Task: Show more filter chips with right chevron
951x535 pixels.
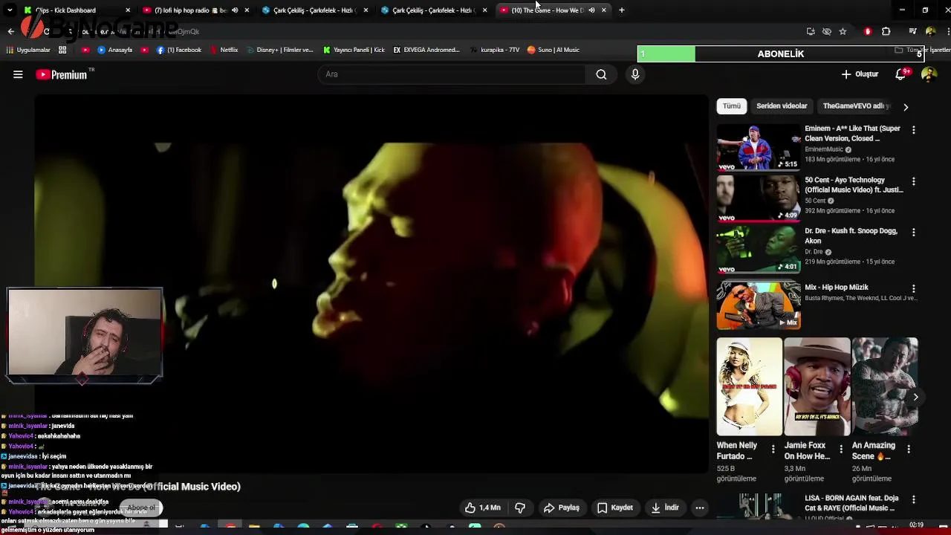Action: pos(905,107)
